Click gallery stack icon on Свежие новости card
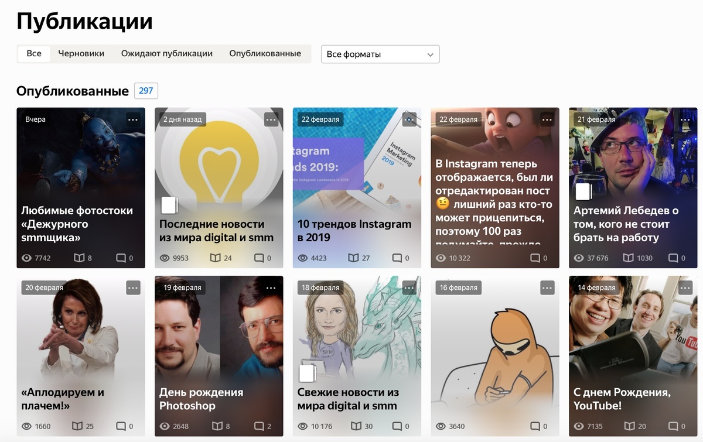 (x=307, y=374)
